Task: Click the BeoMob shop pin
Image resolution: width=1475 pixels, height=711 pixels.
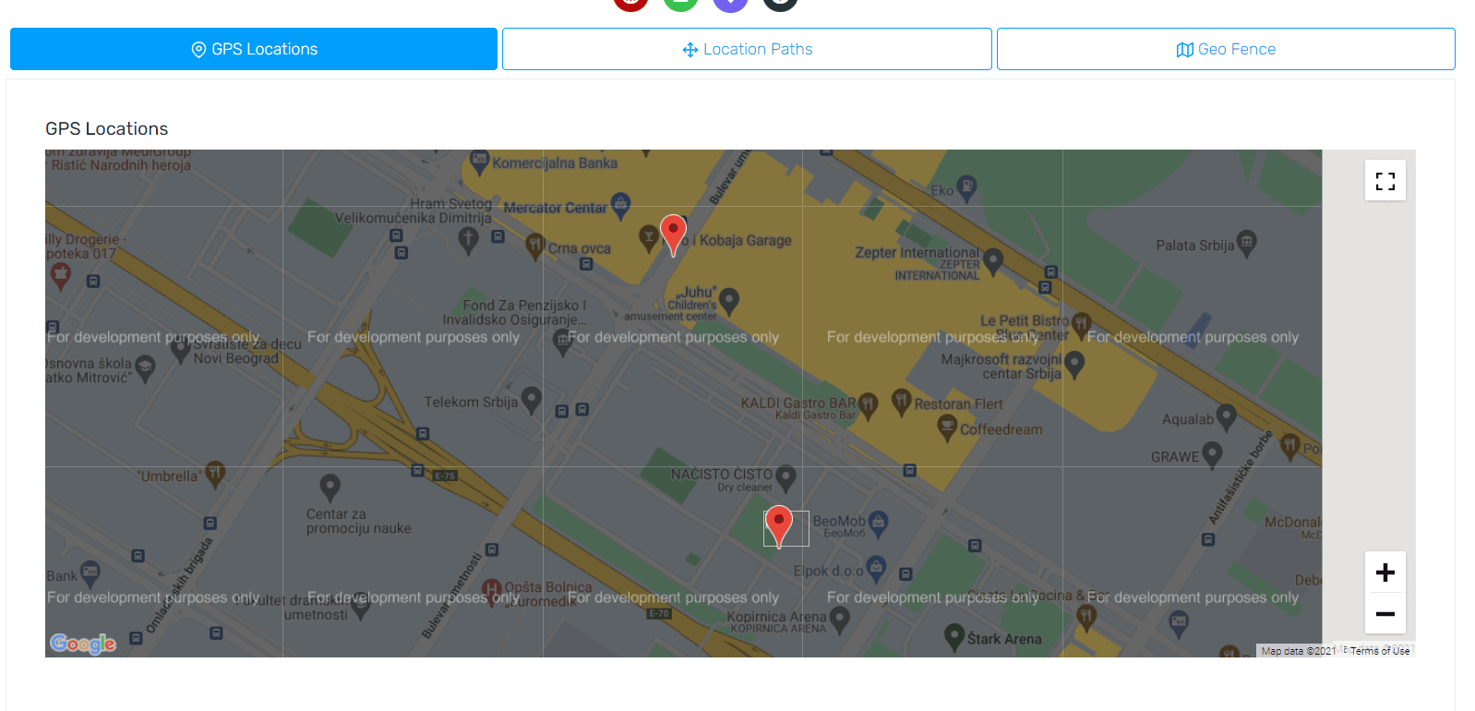Action: (x=878, y=524)
